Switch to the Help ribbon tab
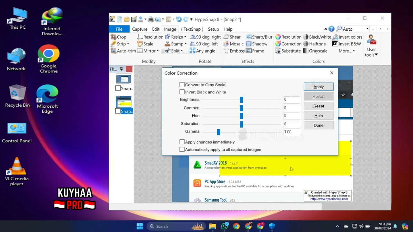 (228, 29)
